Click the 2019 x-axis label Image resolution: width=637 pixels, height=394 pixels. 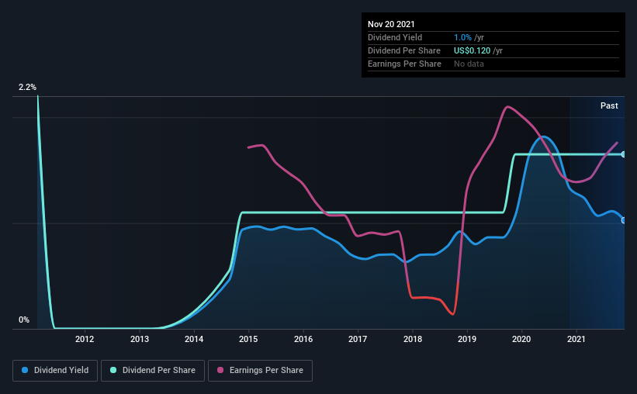tap(467, 339)
